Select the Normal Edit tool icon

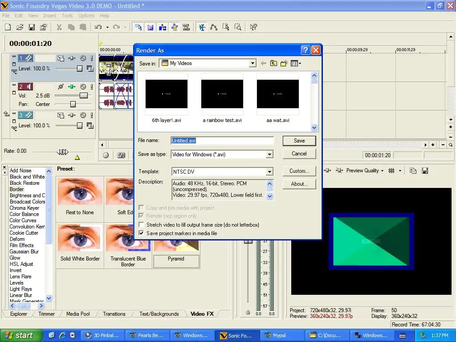[x=202, y=27]
